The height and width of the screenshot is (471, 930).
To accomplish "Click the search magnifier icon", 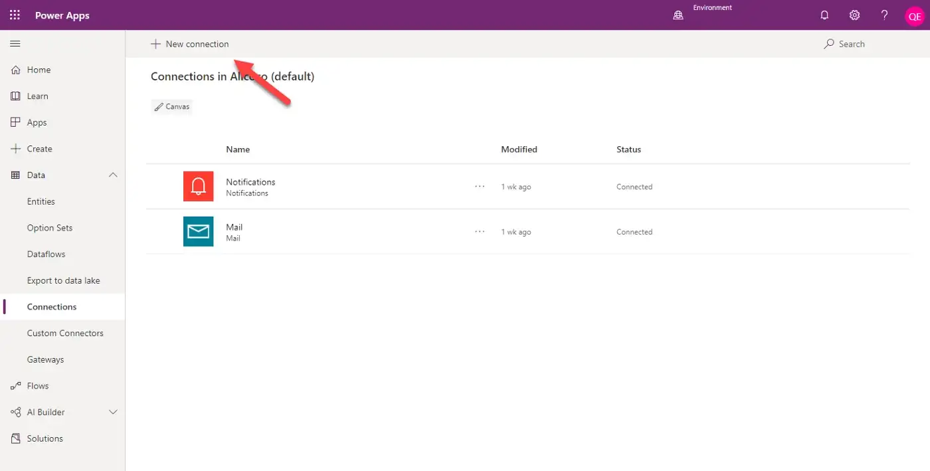I will click(x=829, y=44).
